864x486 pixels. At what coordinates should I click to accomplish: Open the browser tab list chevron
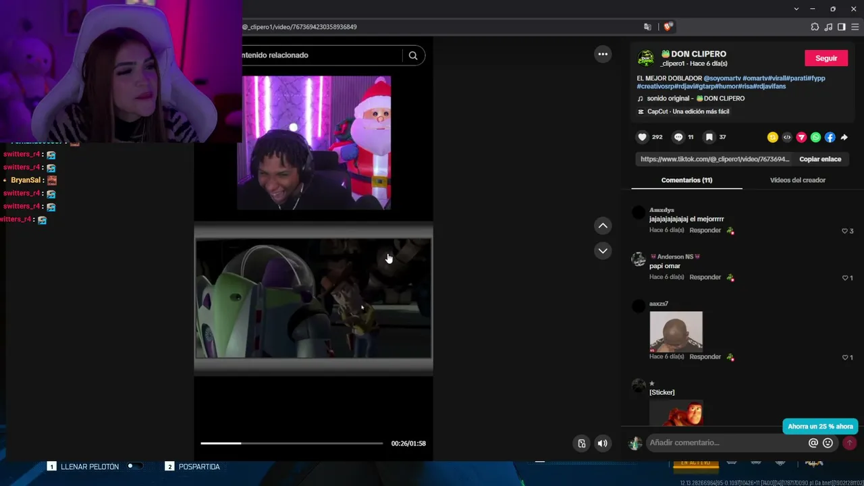click(x=796, y=9)
